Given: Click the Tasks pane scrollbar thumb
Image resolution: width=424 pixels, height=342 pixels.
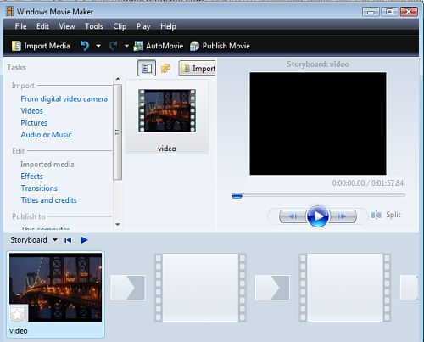Looking at the screenshot, I should [118, 132].
